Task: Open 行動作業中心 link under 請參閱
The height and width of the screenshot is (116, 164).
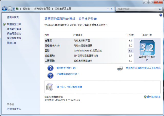Action: point(14,109)
